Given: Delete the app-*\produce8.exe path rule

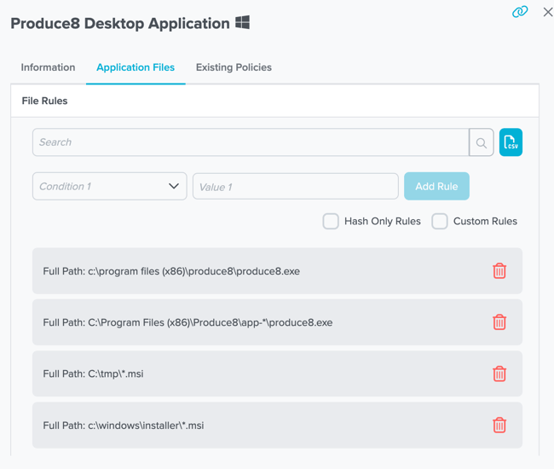Looking at the screenshot, I should (x=499, y=322).
